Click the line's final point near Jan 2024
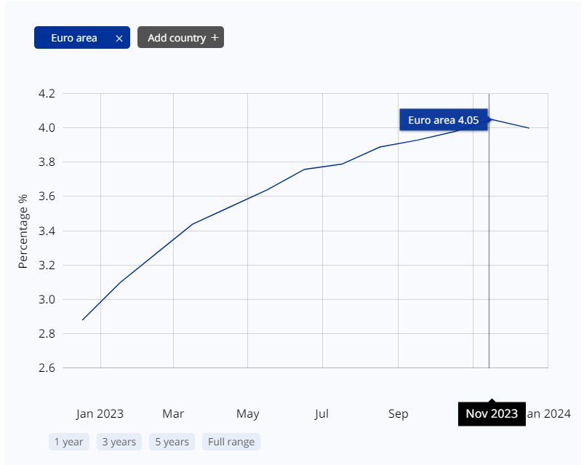 click(529, 128)
